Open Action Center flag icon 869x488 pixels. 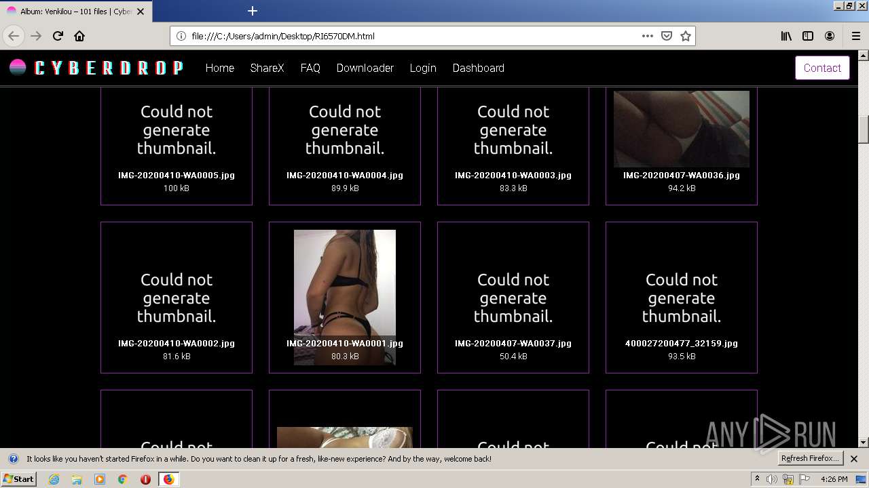tap(805, 479)
